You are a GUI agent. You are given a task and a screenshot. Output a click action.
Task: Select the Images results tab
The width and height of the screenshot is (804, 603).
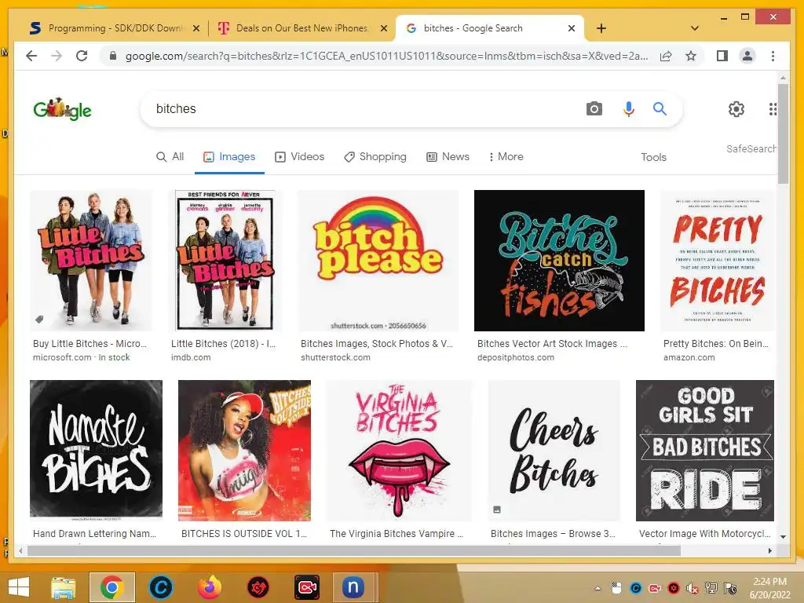pos(229,157)
